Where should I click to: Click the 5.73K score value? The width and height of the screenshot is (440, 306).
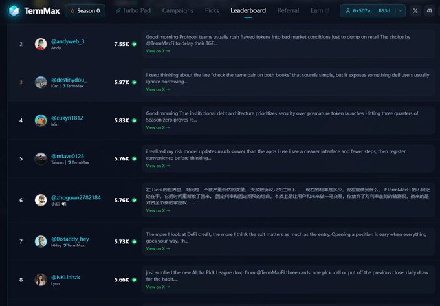click(122, 241)
